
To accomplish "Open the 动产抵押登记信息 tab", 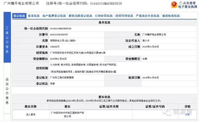I will click(x=54, y=16).
